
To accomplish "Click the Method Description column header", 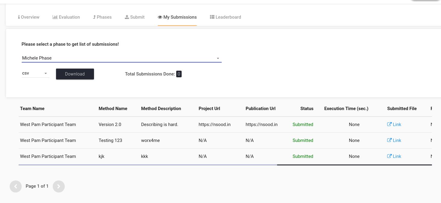I will [161, 109].
